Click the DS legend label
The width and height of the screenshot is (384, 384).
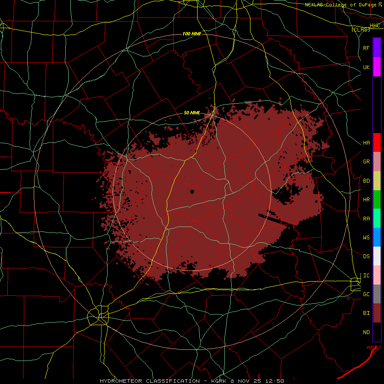pyautogui.click(x=366, y=256)
